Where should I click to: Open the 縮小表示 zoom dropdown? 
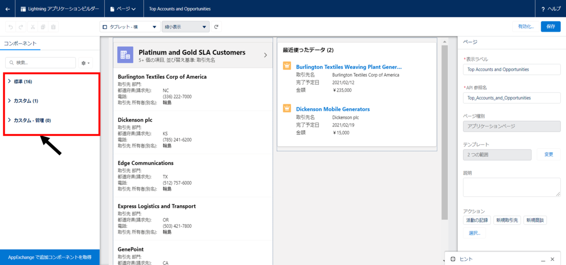185,27
